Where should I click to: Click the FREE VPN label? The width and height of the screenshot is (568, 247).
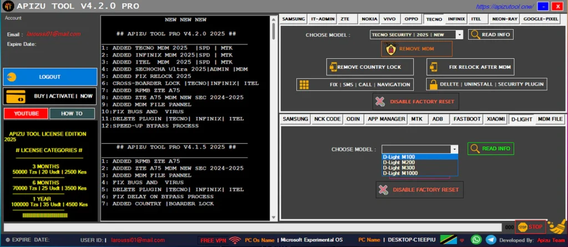point(212,240)
